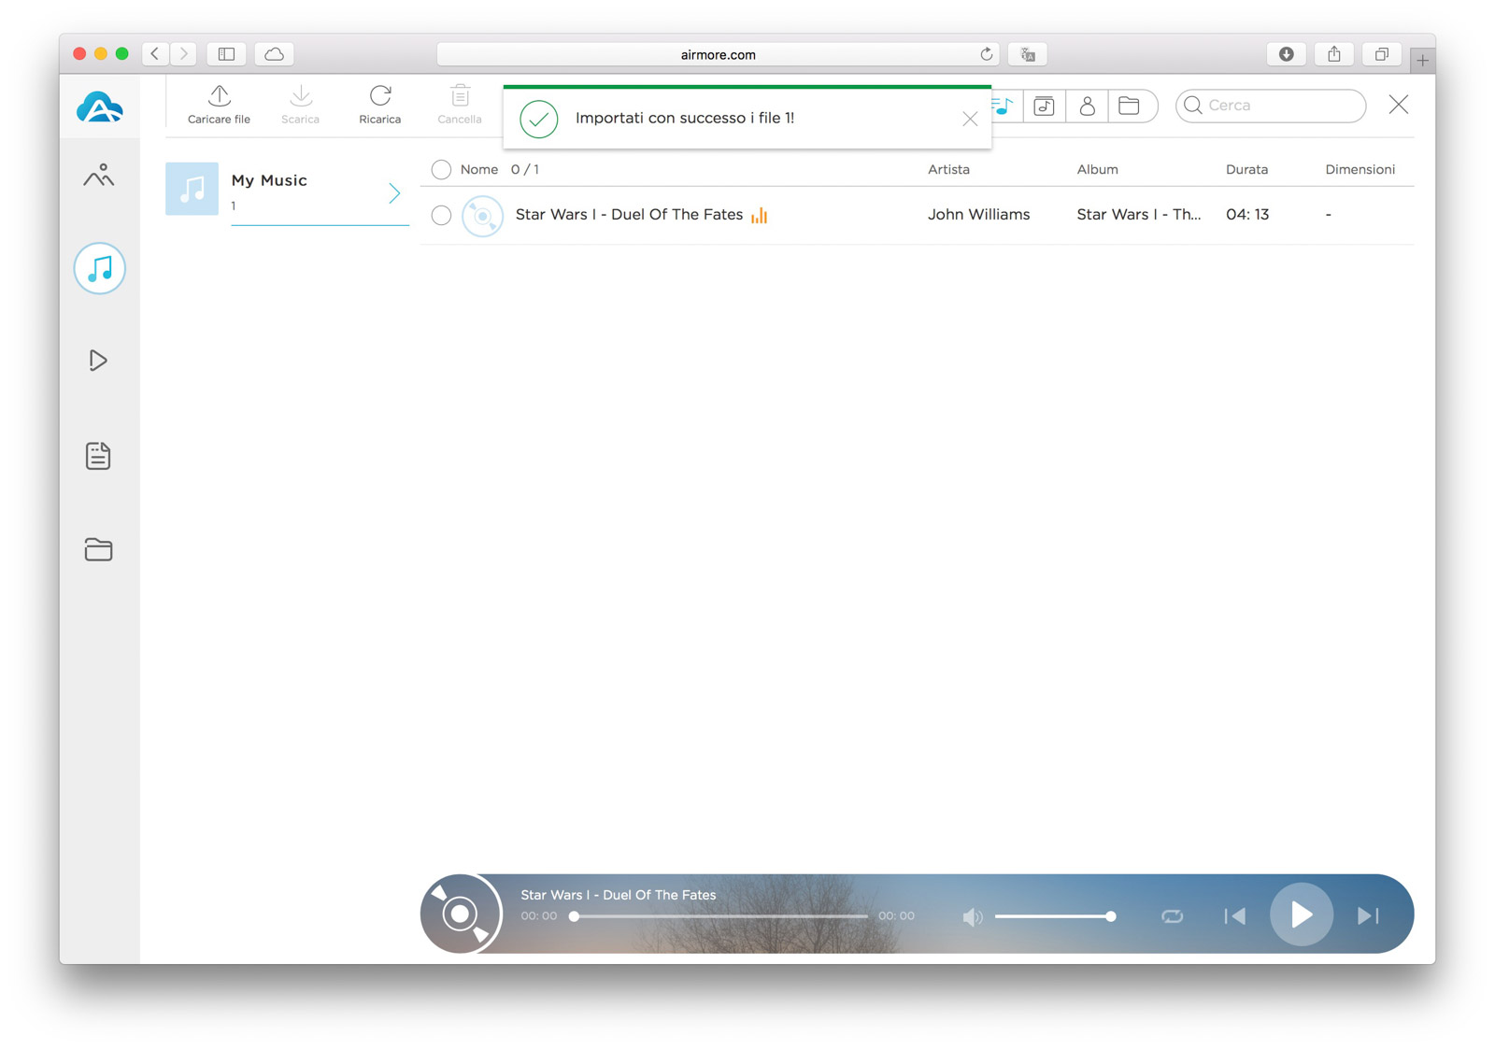
Task: Open Safari iCloud tabs
Action: pyautogui.click(x=274, y=54)
